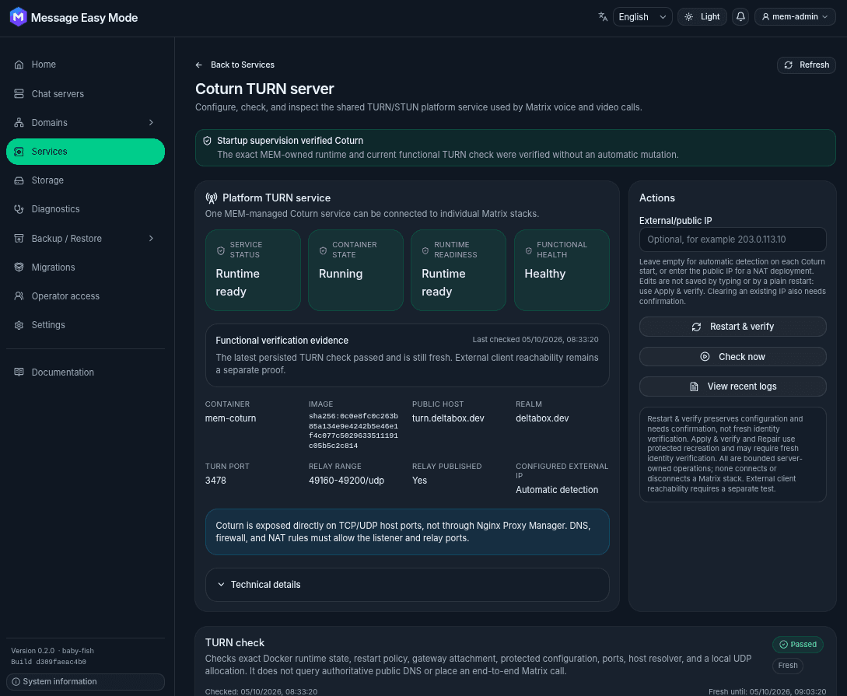Viewport: 847px width, 696px height.
Task: Click the shield icon on Runtime Readiness card
Action: [425, 250]
